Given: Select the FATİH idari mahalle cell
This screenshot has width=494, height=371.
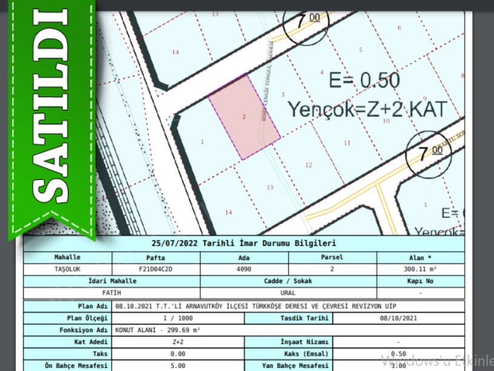Looking at the screenshot, I should (113, 292).
